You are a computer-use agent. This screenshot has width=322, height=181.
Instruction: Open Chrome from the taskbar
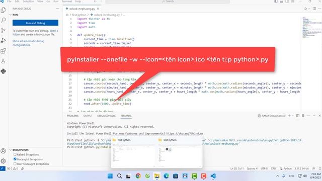pos(138,176)
